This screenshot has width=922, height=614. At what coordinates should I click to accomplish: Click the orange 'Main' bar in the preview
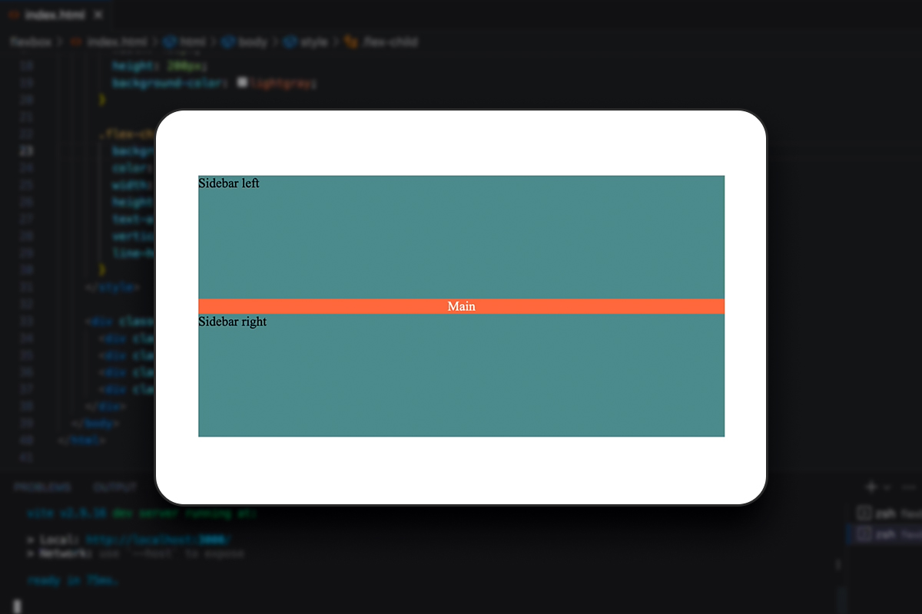pos(461,306)
